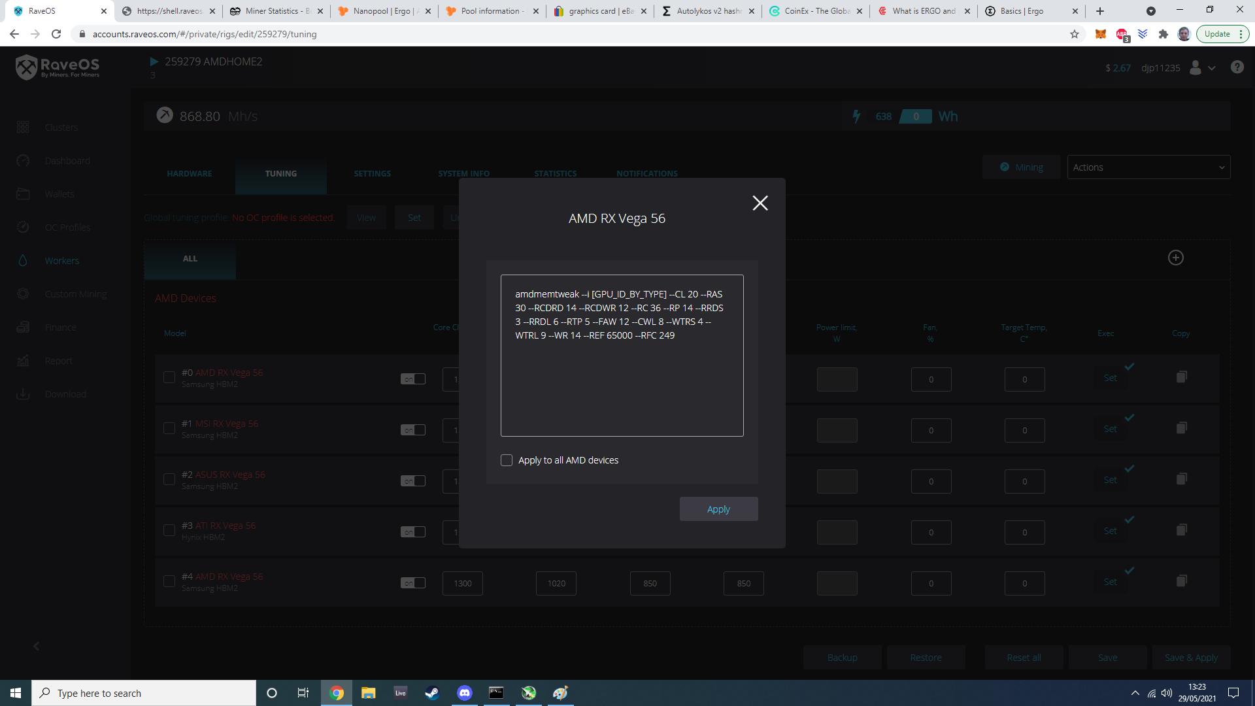Click the Apply button in dialog
The height and width of the screenshot is (706, 1255).
pyautogui.click(x=718, y=509)
